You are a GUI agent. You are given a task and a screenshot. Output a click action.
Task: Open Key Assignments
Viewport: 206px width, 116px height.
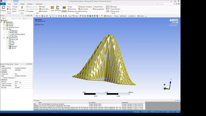98,9
